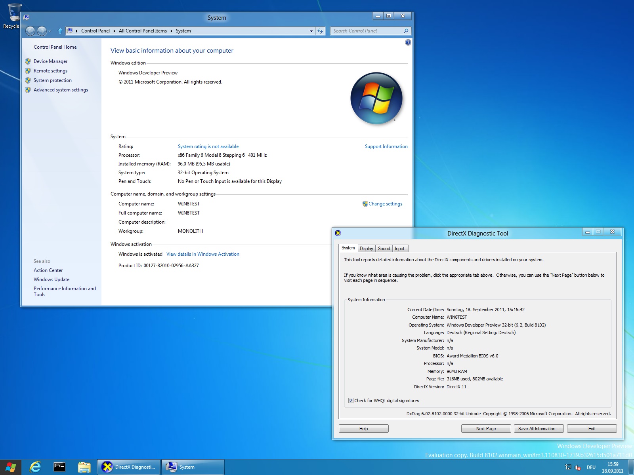Click the up arrow navigation icon
Image resolution: width=634 pixels, height=475 pixels.
pos(60,31)
